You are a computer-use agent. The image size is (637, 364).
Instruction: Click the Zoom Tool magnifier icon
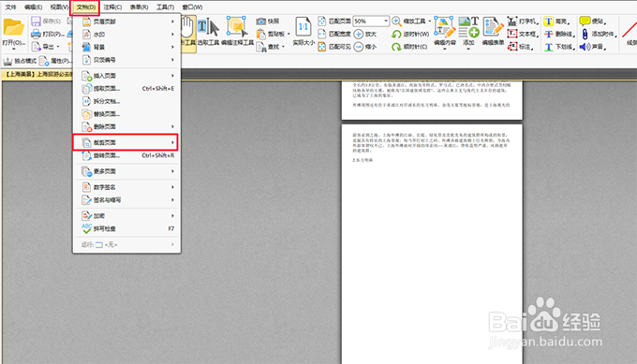[396, 22]
